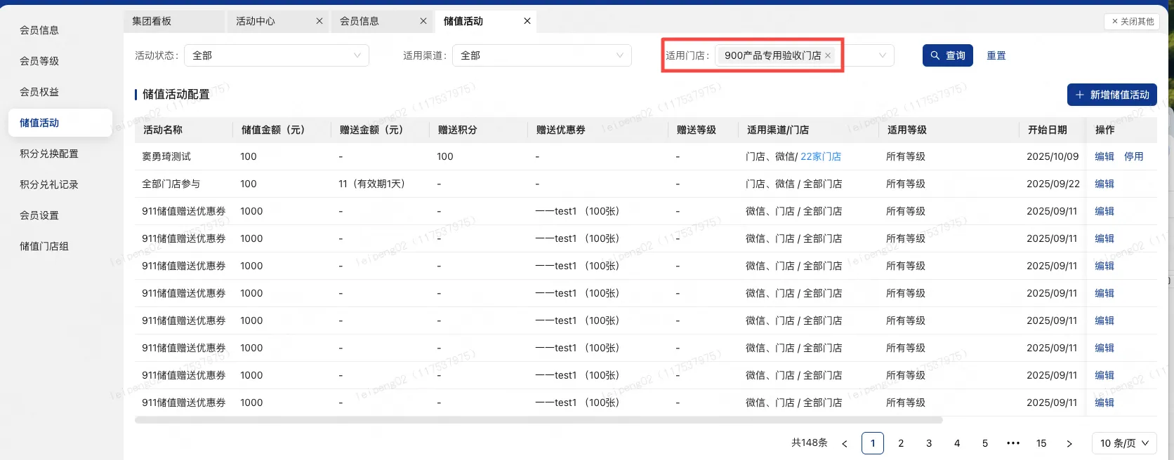This screenshot has height=460, width=1174.
Task: Select page 1 in pagination
Action: [873, 443]
